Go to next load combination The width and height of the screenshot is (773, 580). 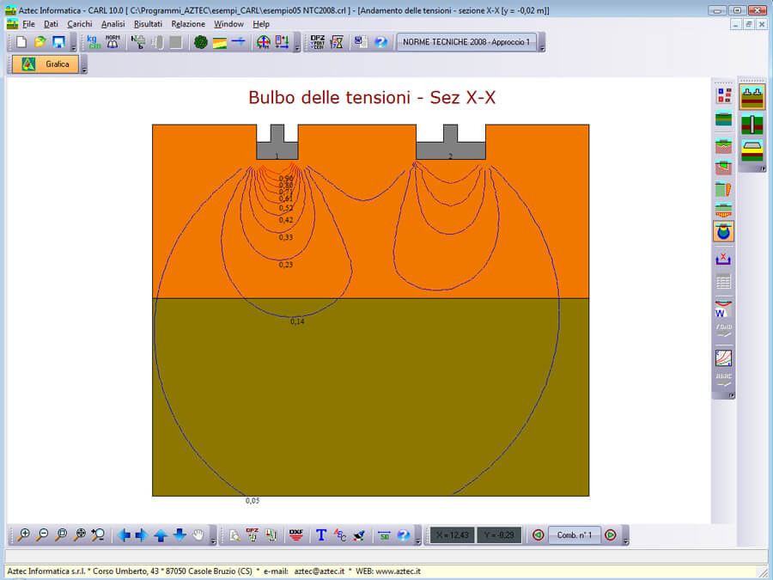(611, 534)
